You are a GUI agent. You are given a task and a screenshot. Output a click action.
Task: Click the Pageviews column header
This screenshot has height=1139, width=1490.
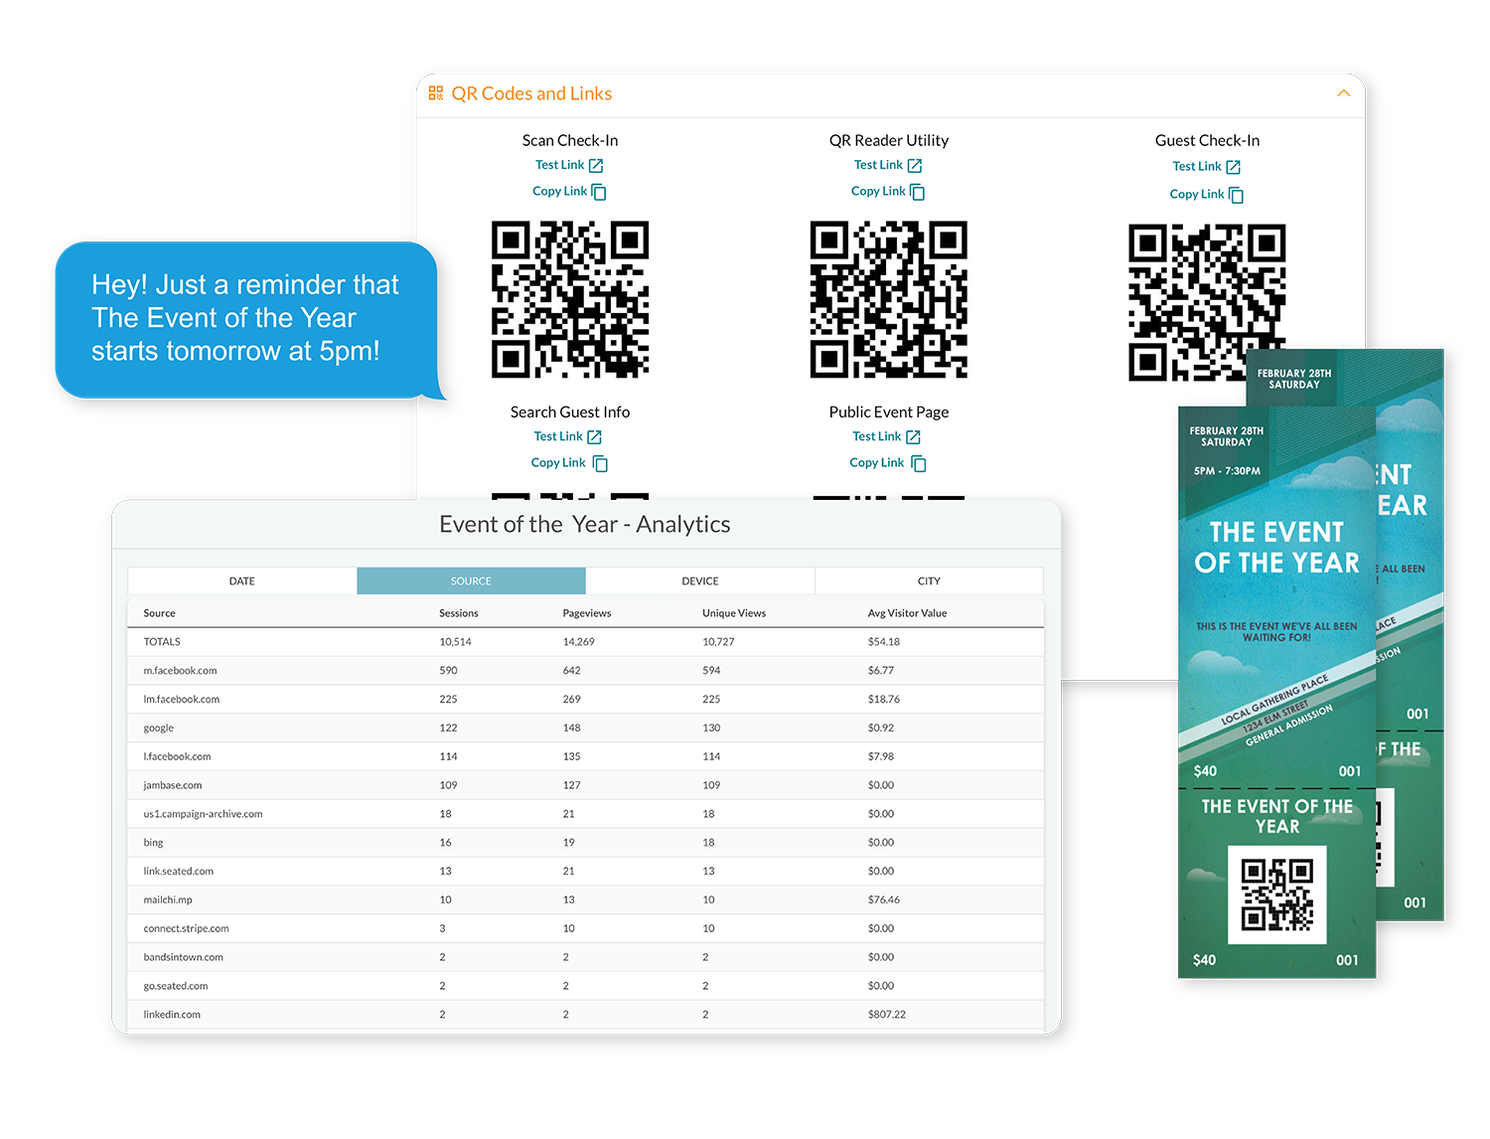coord(587,613)
